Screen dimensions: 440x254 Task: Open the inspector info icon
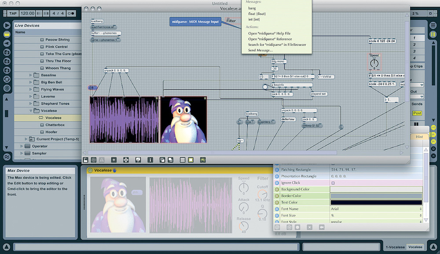150,160
